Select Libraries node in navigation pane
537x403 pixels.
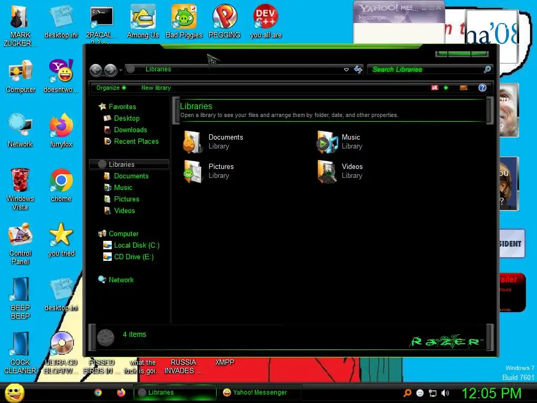[129, 164]
